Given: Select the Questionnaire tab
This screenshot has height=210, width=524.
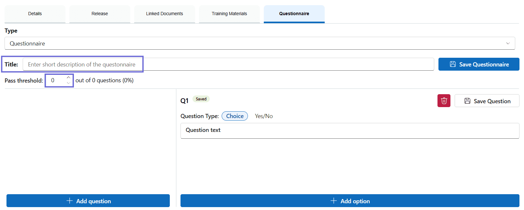Looking at the screenshot, I should coord(294,14).
